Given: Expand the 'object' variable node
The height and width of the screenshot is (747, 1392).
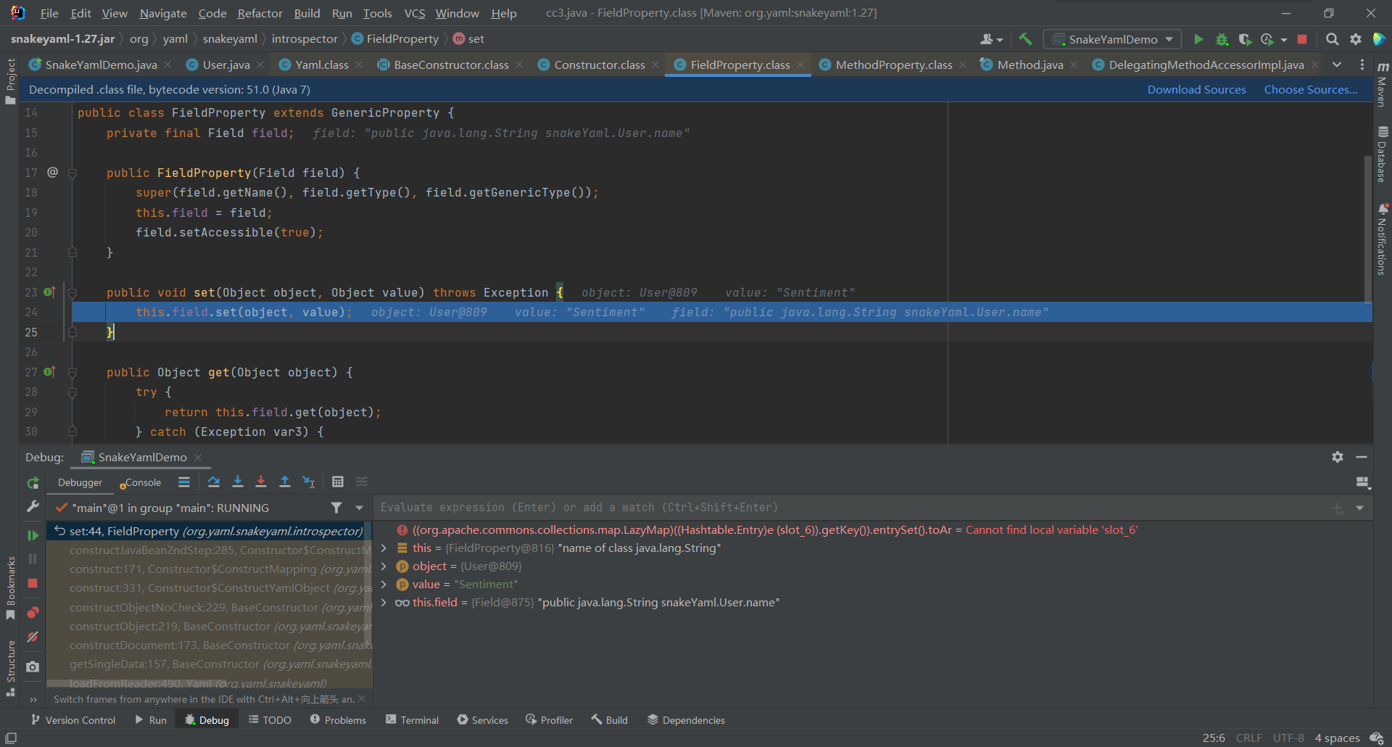Looking at the screenshot, I should [x=384, y=566].
